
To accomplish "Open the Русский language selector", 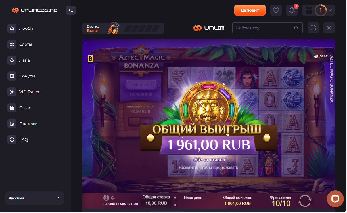I will 35,198.
